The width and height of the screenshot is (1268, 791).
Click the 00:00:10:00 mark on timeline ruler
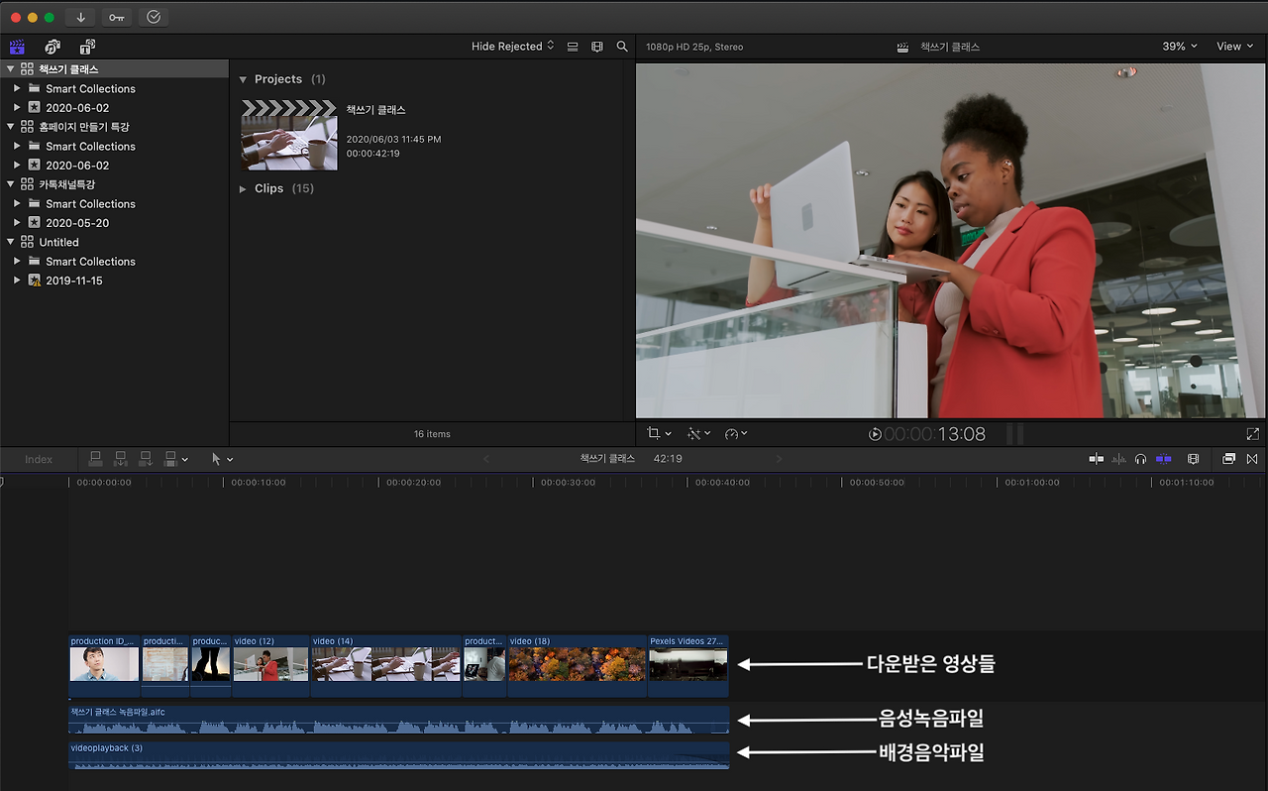click(259, 483)
